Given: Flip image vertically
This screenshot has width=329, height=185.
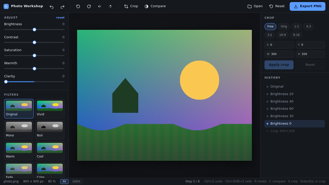Looking at the screenshot, I should coord(110,6).
